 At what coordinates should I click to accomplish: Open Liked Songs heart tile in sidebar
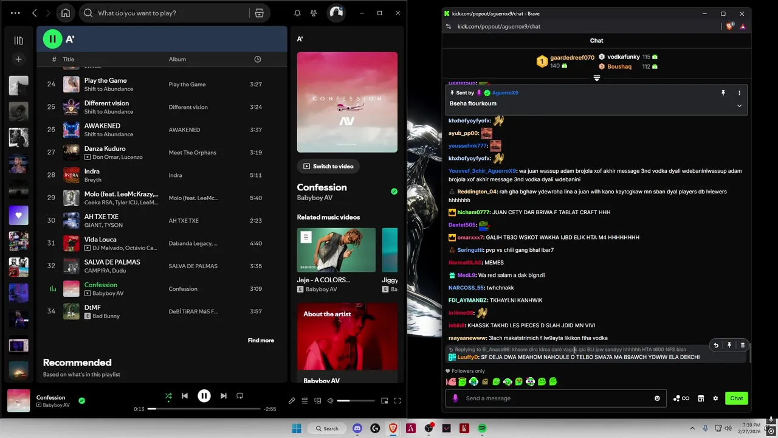(x=18, y=215)
